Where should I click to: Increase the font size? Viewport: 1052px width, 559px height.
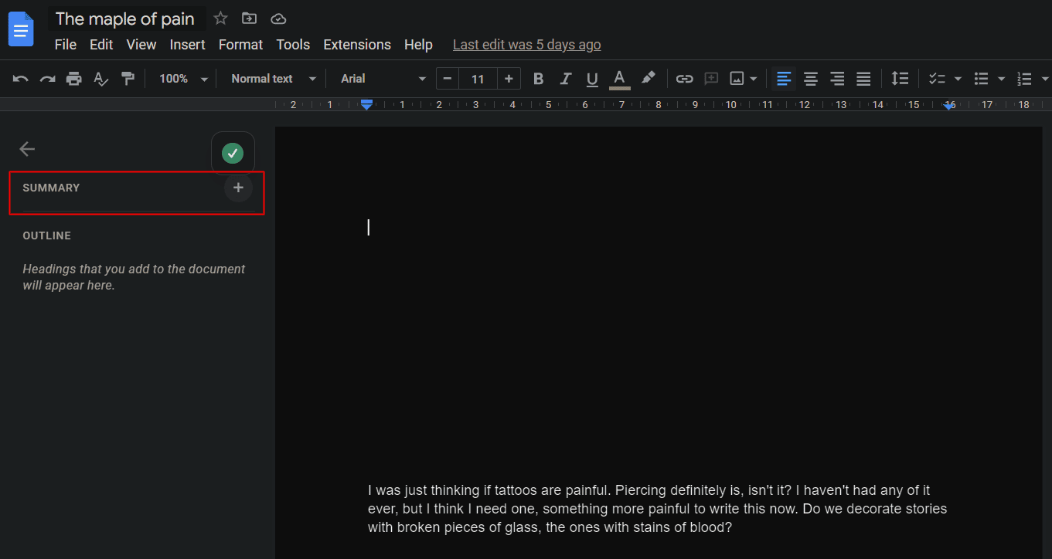pyautogui.click(x=509, y=79)
